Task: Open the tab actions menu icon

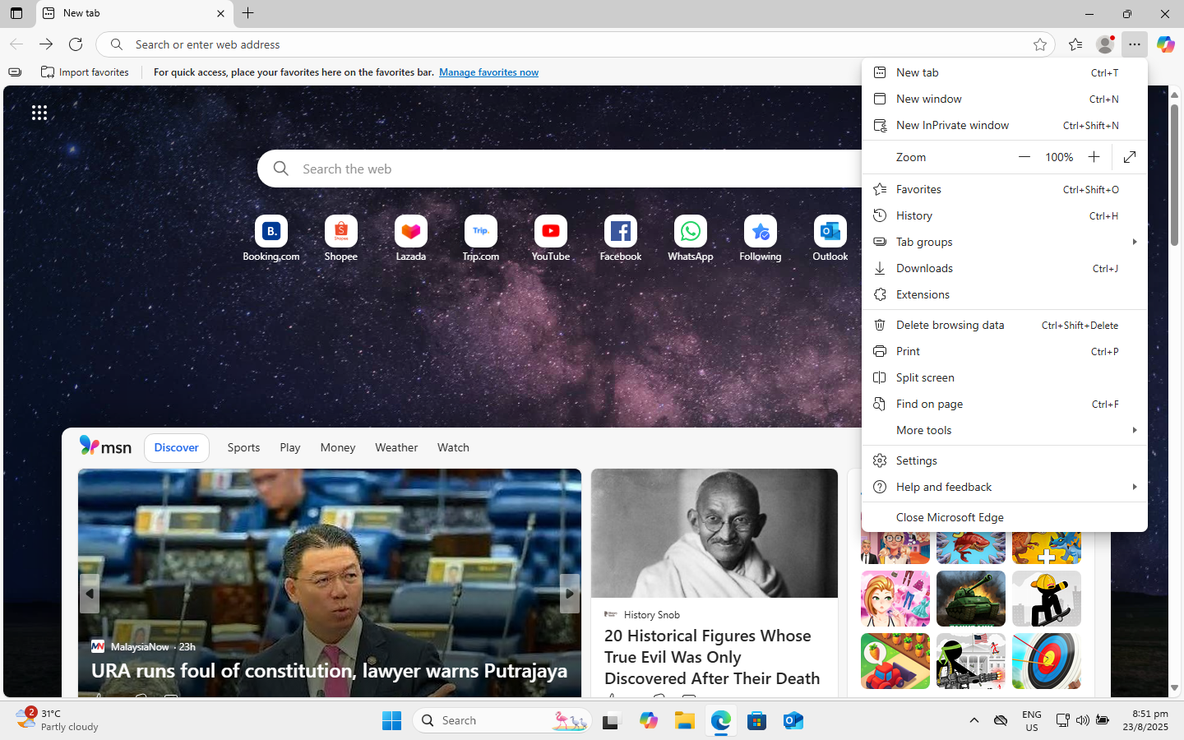Action: pos(16,13)
